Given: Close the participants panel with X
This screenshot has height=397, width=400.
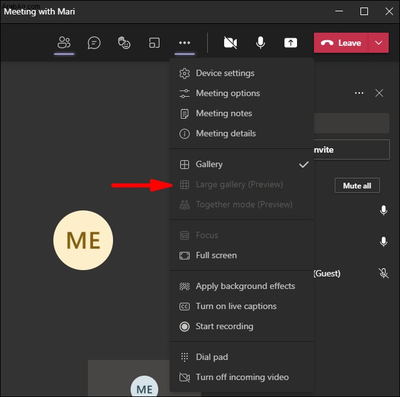Looking at the screenshot, I should [x=379, y=93].
